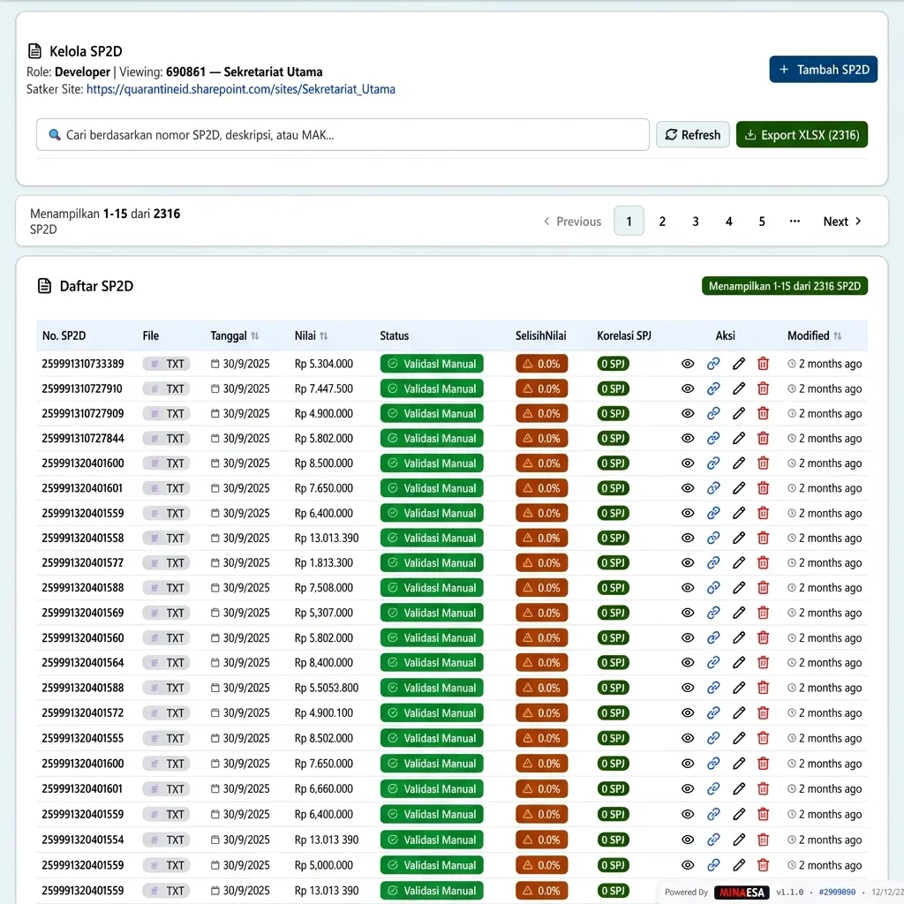This screenshot has width=904, height=904.
Task: Open the Satker Site SharePoint link
Action: click(241, 89)
